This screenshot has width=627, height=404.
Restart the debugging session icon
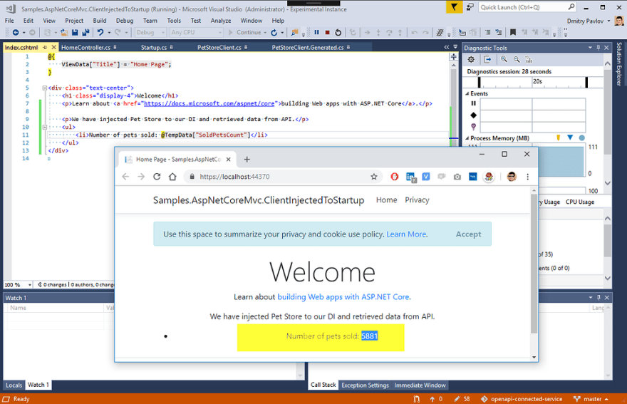tap(338, 32)
